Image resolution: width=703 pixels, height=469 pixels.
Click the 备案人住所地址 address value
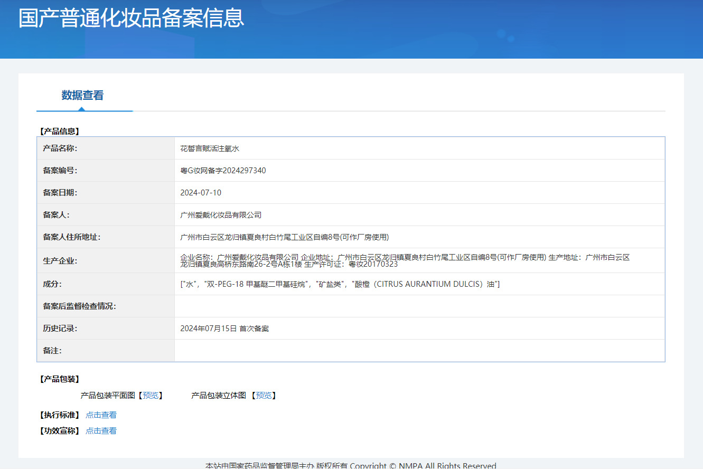[x=284, y=237]
